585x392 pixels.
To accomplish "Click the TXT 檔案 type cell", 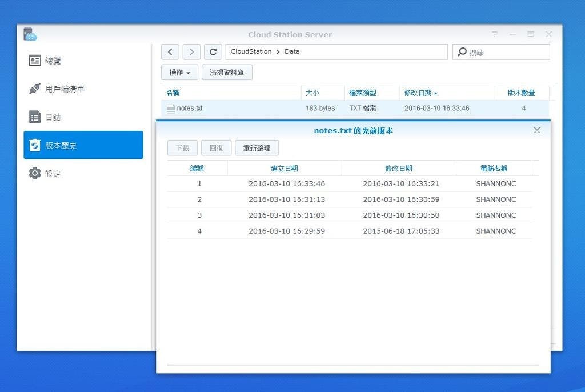I will 363,108.
